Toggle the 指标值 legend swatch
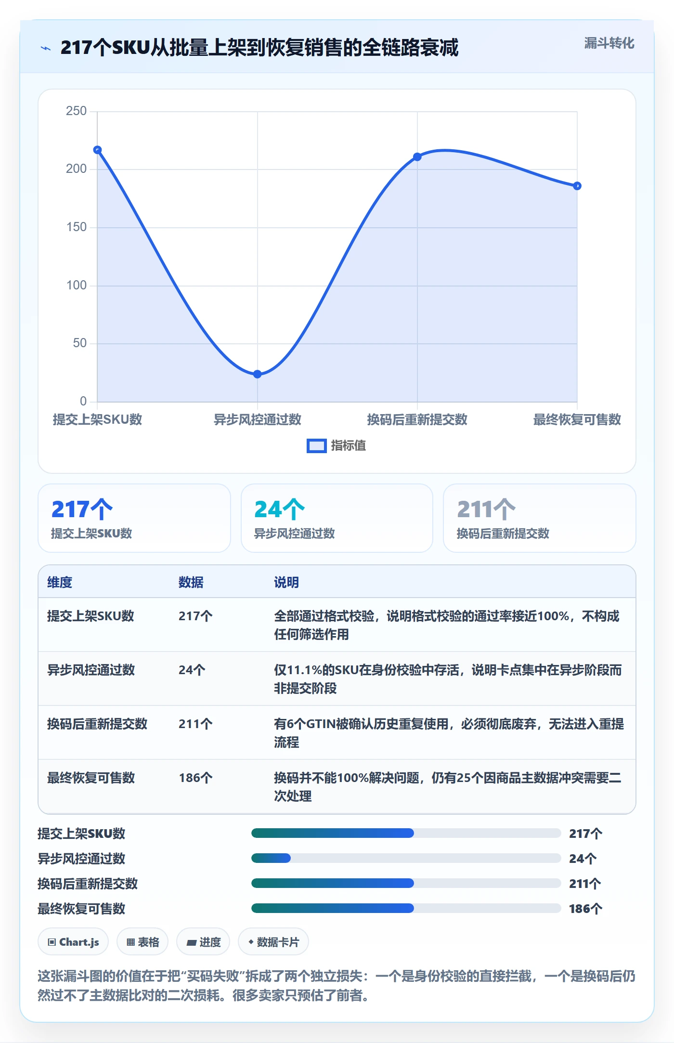 (x=316, y=446)
